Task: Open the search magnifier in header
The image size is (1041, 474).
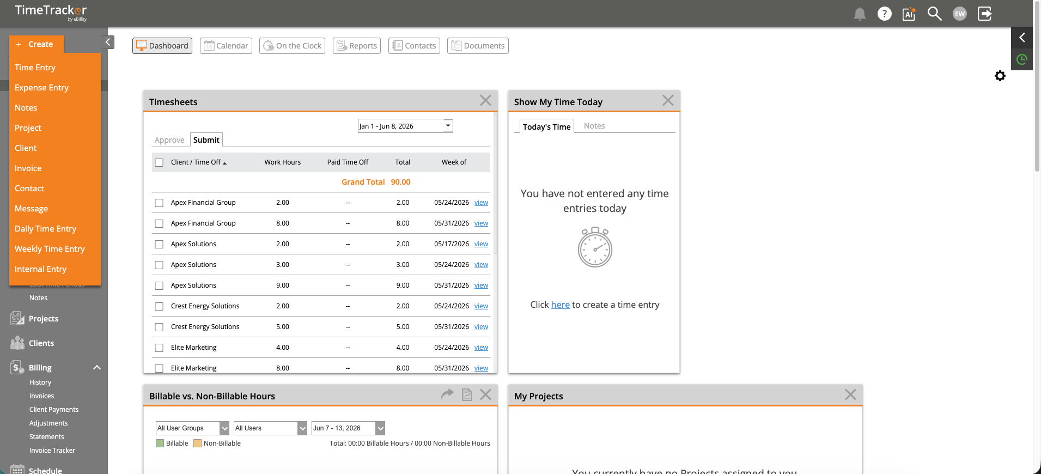Action: point(935,14)
